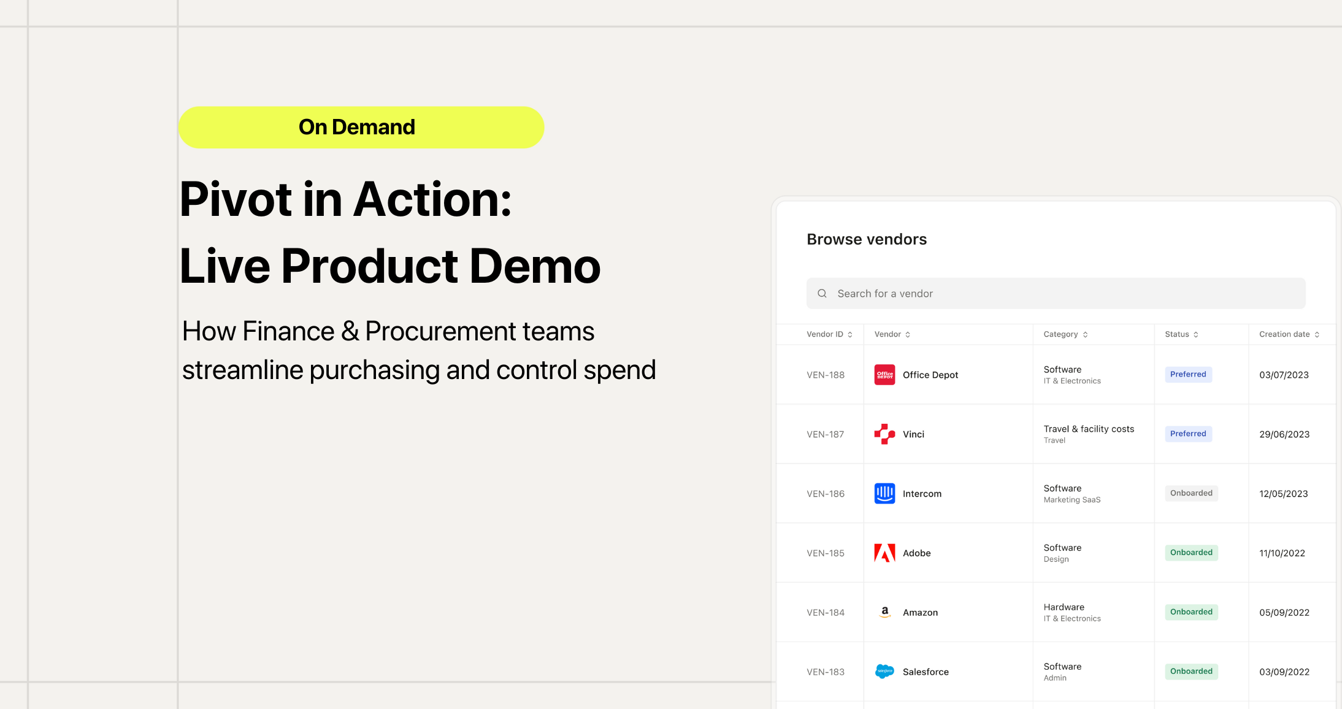Click the Office Depot logo icon
The width and height of the screenshot is (1342, 709).
tap(884, 375)
